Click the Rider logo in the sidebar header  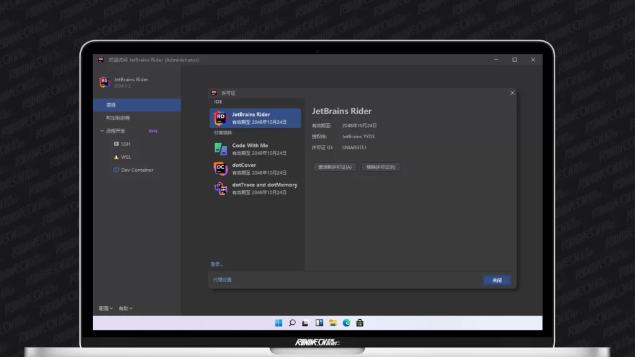tap(104, 82)
